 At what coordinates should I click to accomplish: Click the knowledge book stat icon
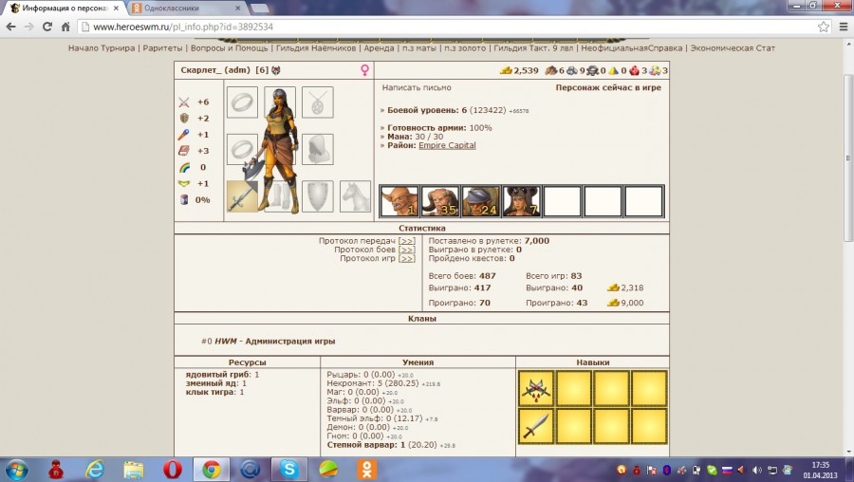point(184,151)
